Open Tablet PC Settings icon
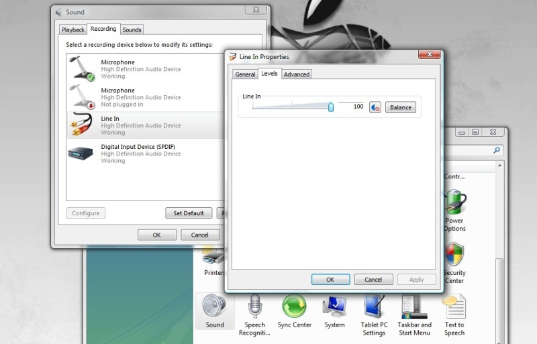537x344 pixels. click(x=374, y=314)
